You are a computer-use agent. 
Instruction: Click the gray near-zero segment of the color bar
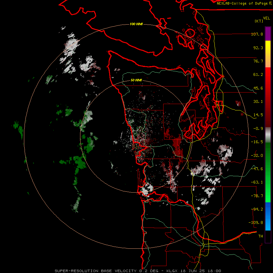coord(268,135)
